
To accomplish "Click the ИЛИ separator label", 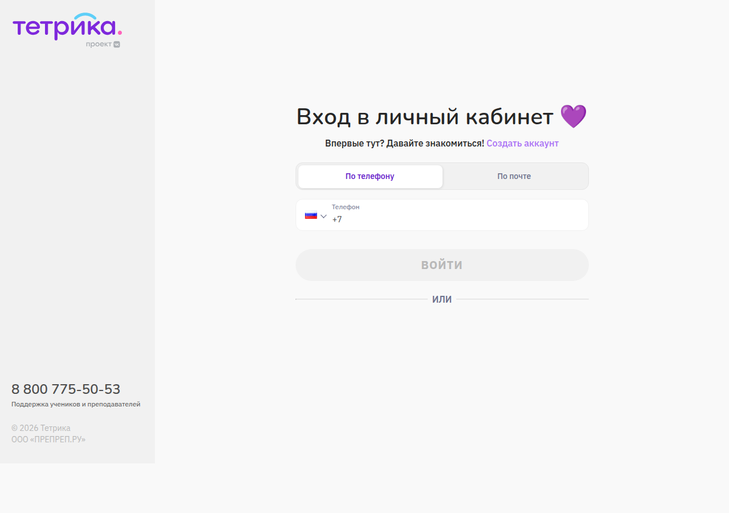I will click(442, 300).
